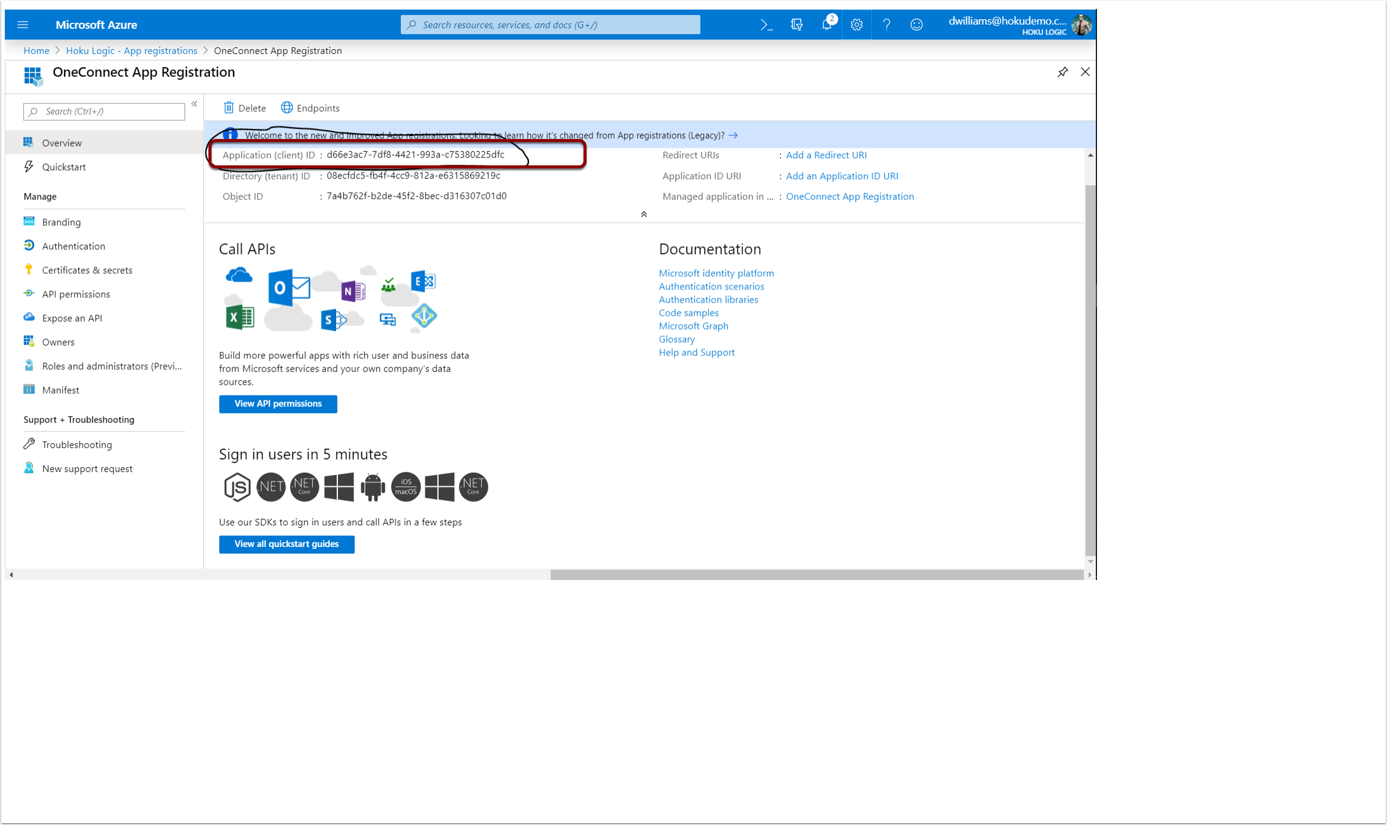
Task: Click the iOS macOS quickstart icon
Action: tap(406, 486)
